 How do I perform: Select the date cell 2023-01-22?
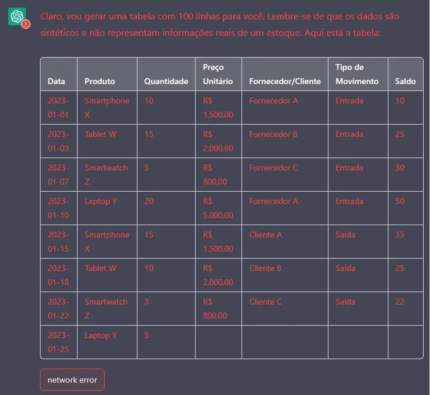tap(58, 309)
